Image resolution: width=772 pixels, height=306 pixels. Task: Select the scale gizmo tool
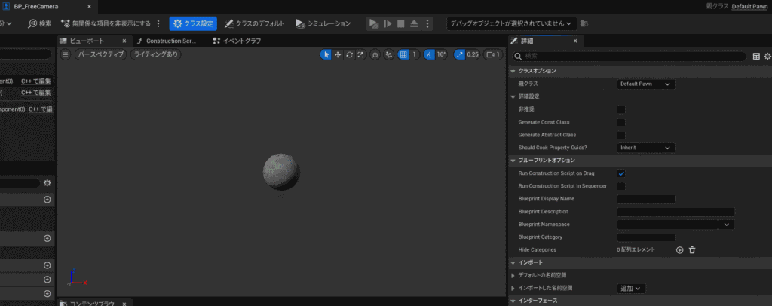[x=360, y=54]
